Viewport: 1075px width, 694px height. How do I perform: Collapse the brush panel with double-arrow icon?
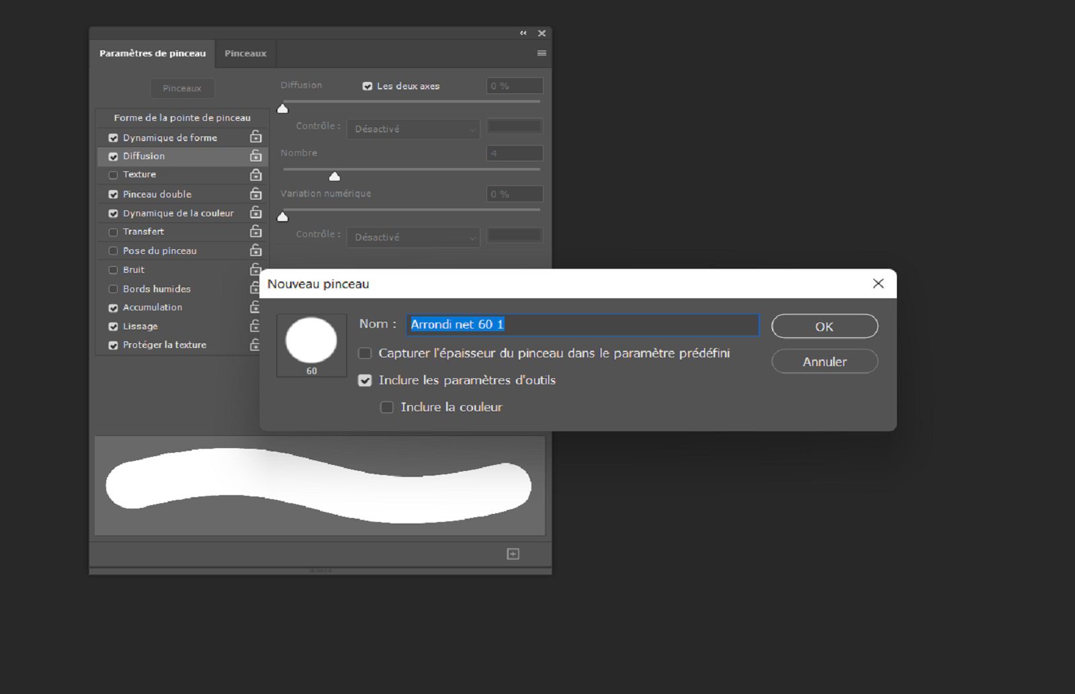[523, 33]
